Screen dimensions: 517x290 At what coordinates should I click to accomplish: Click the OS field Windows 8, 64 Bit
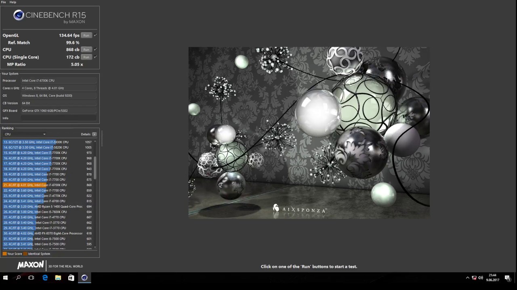(x=59, y=95)
